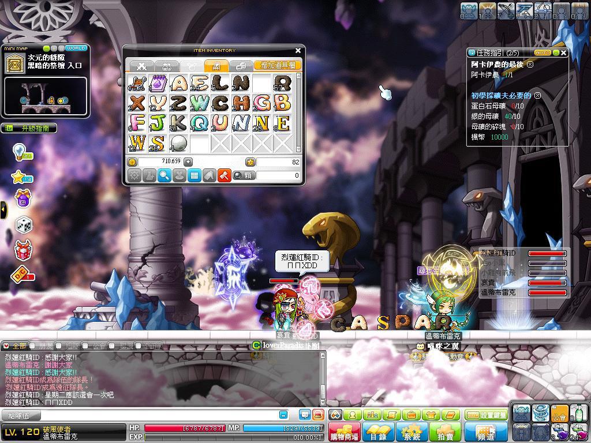Click the flask button in inventory toolbar
The width and height of the screenshot is (591, 443).
pyautogui.click(x=149, y=175)
